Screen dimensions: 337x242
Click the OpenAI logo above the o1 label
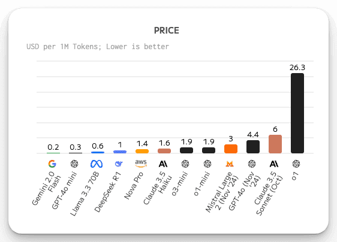[296, 164]
